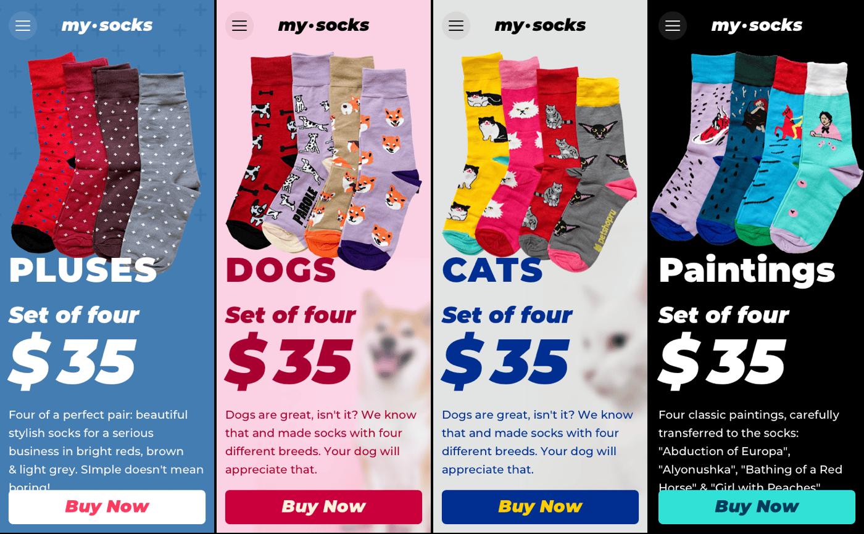Click the DOGS heading
Image resolution: width=864 pixels, height=534 pixels.
pos(281,269)
